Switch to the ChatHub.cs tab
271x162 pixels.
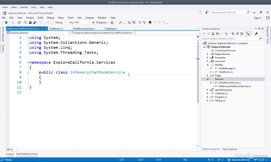coord(111,29)
